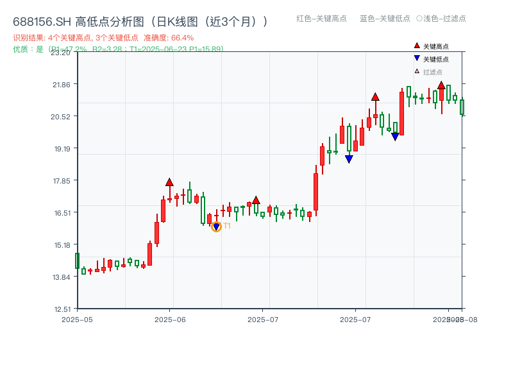Image resolution: width=513 pixels, height=385 pixels.
Task: Select the red key-high marker near 2025-07
Action: tap(256, 200)
